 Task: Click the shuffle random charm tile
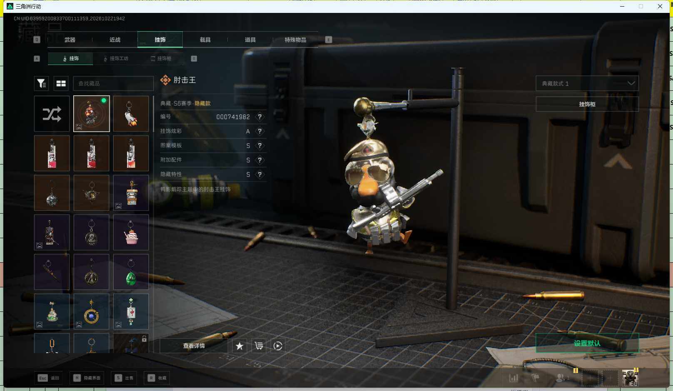click(52, 114)
